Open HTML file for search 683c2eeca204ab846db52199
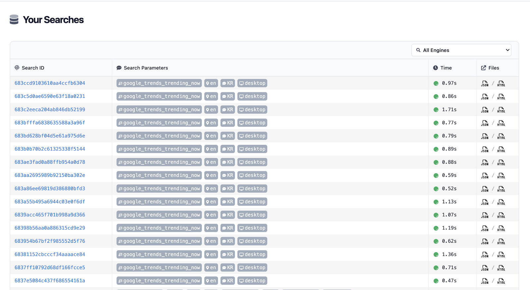The image size is (530, 290). click(501, 110)
